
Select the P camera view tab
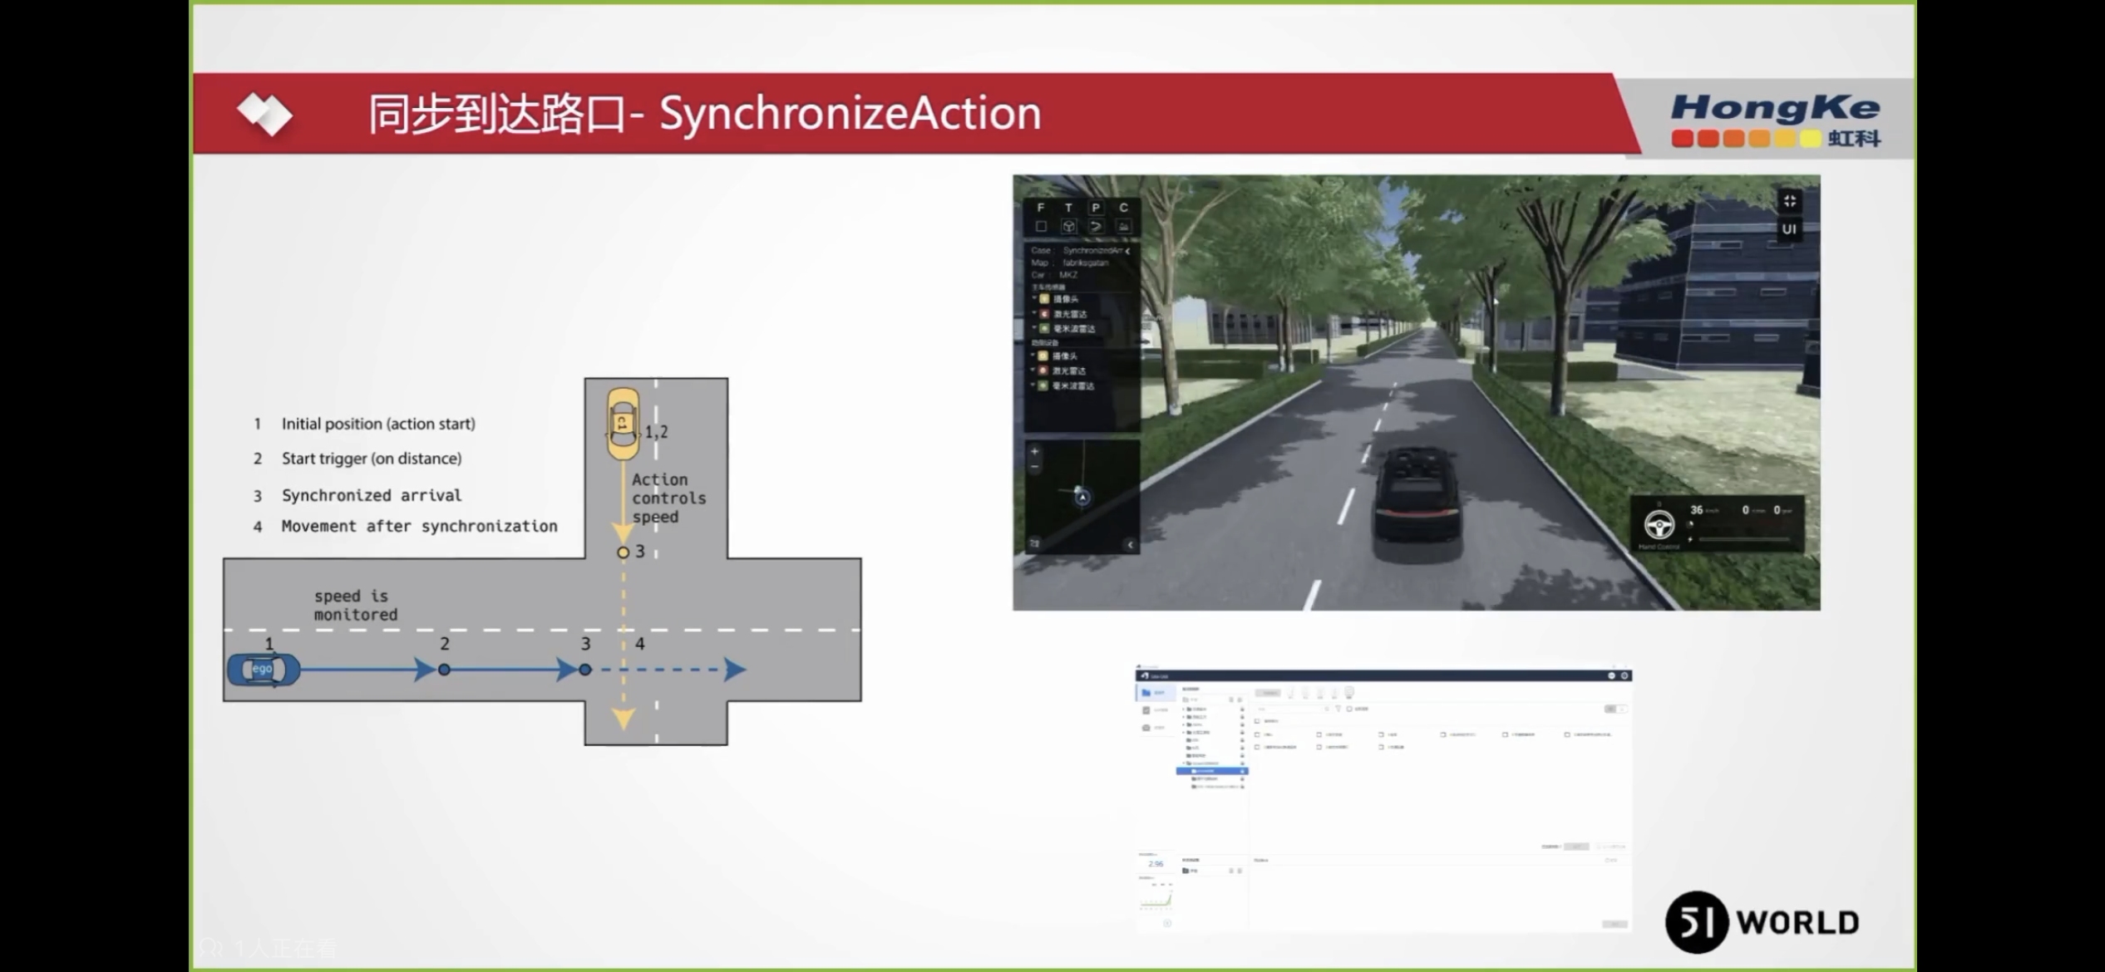(1096, 208)
